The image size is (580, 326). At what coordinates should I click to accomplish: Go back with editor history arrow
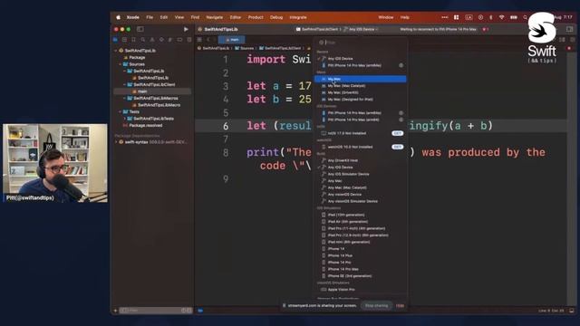coord(208,40)
